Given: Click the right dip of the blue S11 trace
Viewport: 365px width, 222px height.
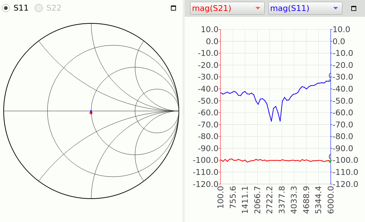Looking at the screenshot, I should (x=280, y=121).
